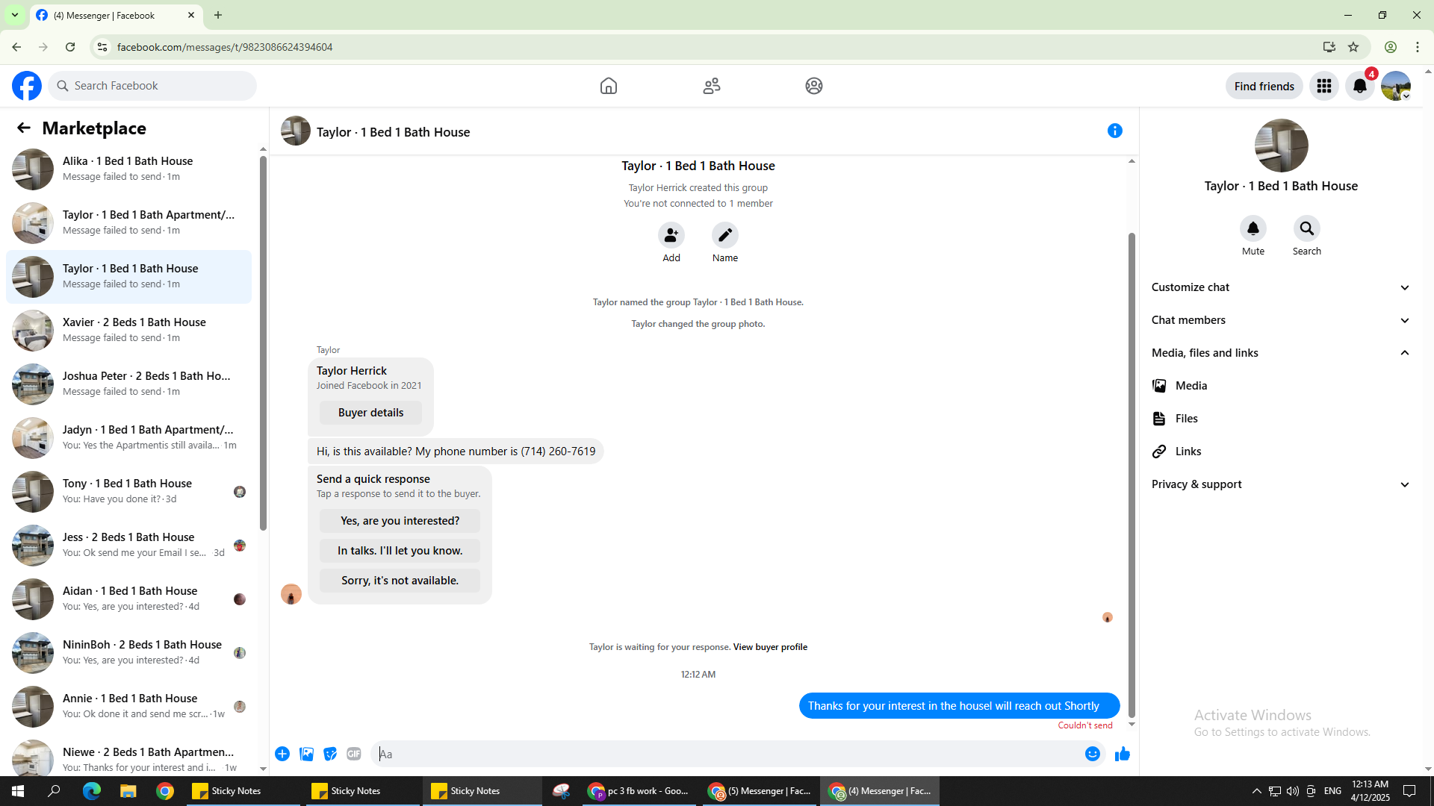The width and height of the screenshot is (1434, 806).
Task: Open the Friends icon in top navigation
Action: 712,86
